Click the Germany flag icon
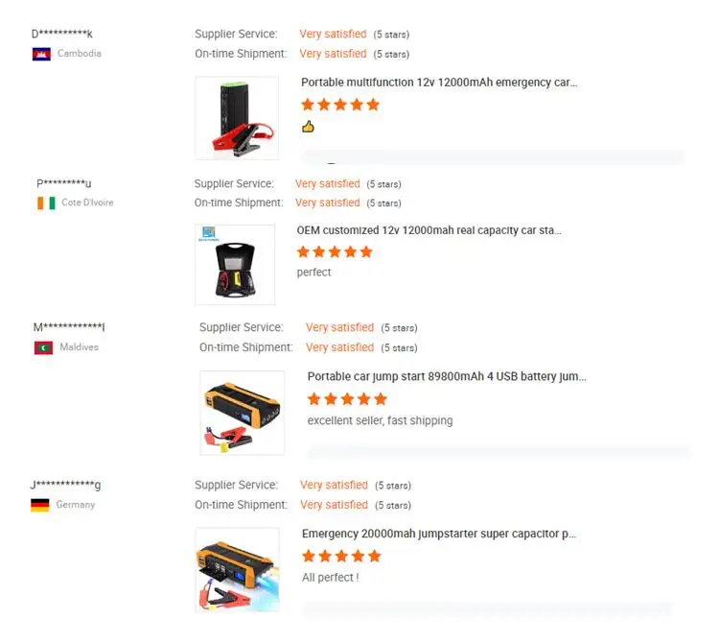The width and height of the screenshot is (719, 643). [40, 505]
